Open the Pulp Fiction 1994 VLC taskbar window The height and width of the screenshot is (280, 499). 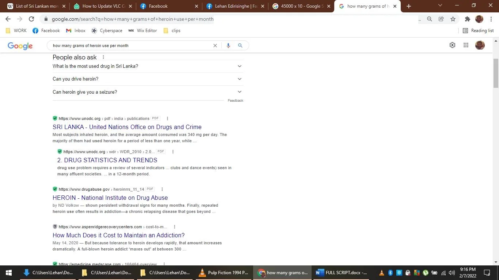[x=224, y=273]
